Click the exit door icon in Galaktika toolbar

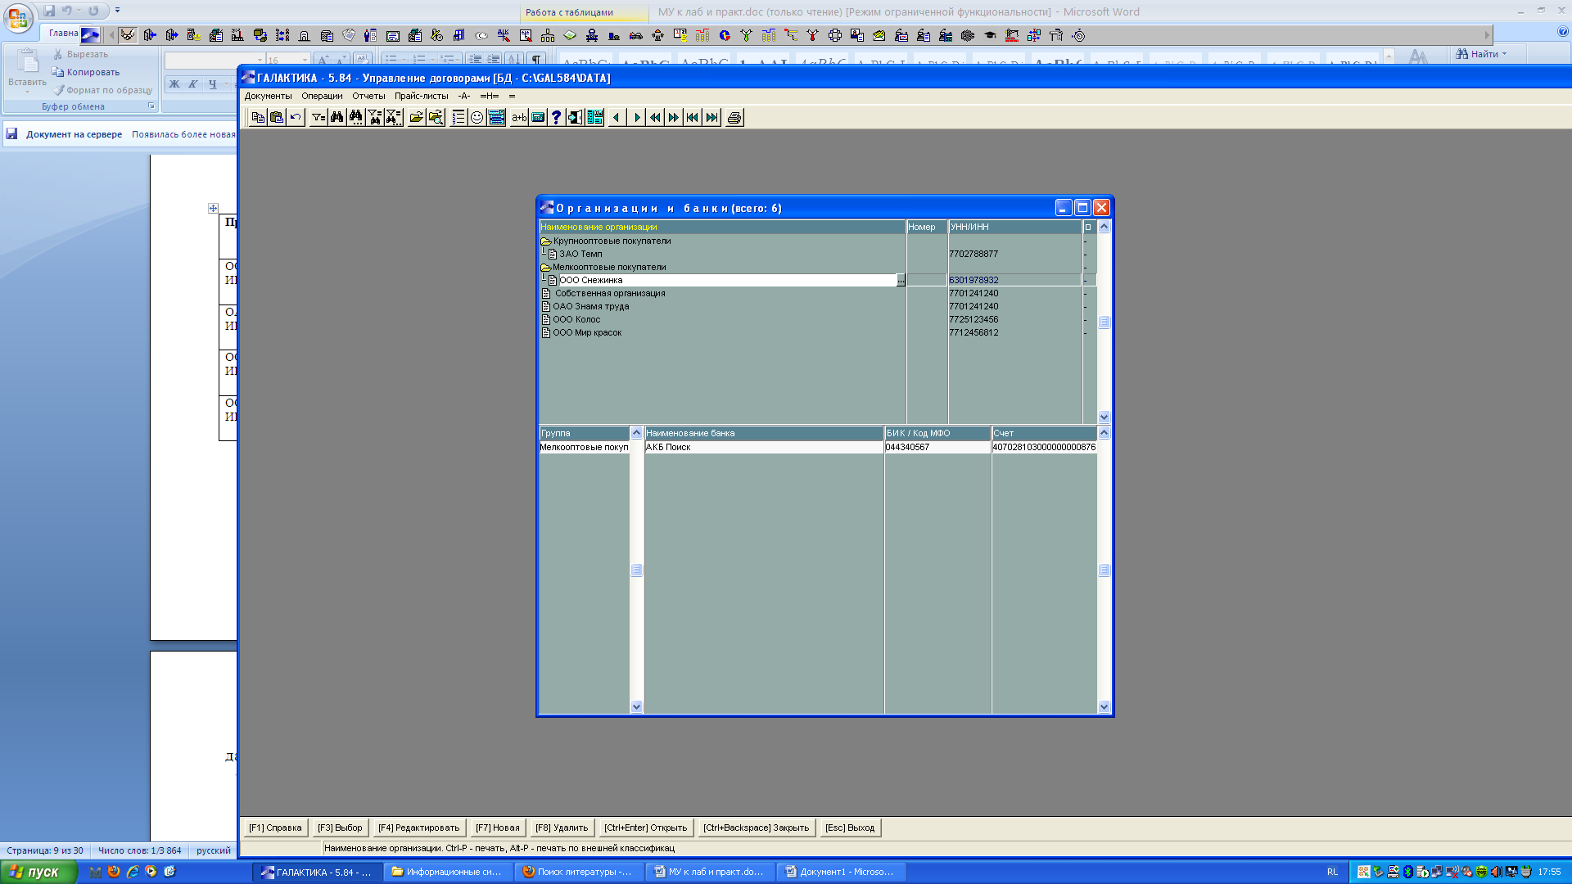coord(576,117)
